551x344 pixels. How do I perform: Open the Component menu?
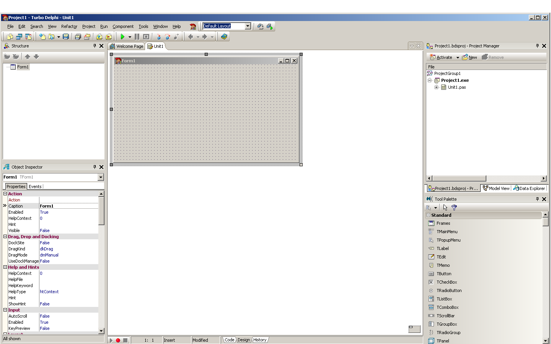click(x=123, y=26)
